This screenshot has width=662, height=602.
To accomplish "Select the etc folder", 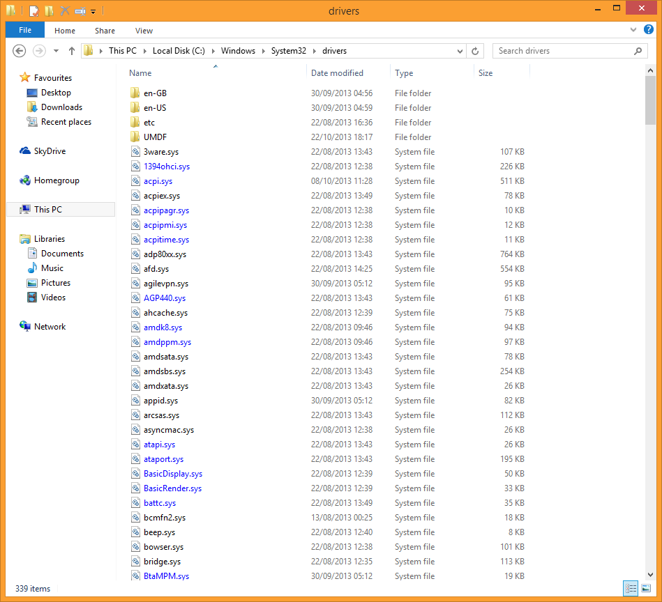I will coord(149,123).
